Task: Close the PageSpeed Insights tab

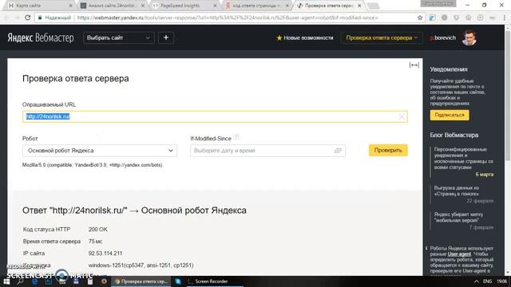Action: [x=215, y=6]
